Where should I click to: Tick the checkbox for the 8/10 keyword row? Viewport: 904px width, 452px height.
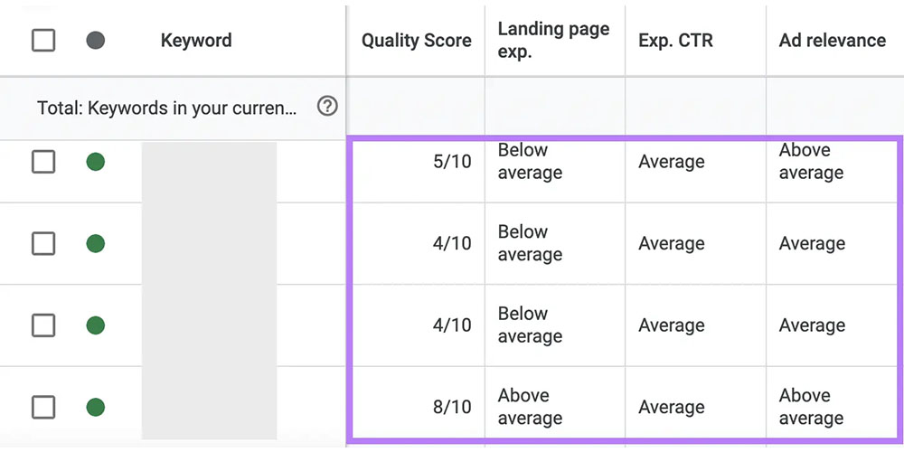[43, 407]
